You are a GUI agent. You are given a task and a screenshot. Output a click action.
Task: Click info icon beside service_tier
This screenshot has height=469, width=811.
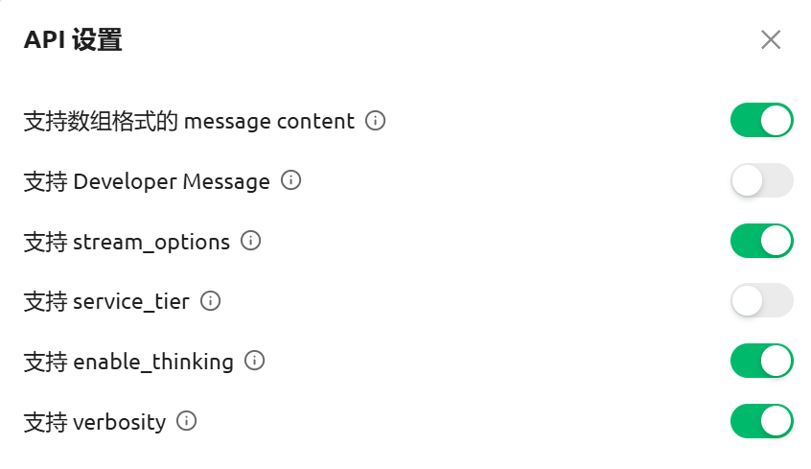point(210,301)
